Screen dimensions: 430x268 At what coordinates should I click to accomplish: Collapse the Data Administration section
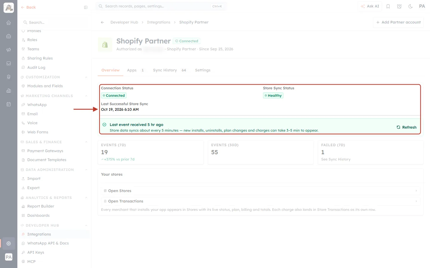pyautogui.click(x=86, y=170)
